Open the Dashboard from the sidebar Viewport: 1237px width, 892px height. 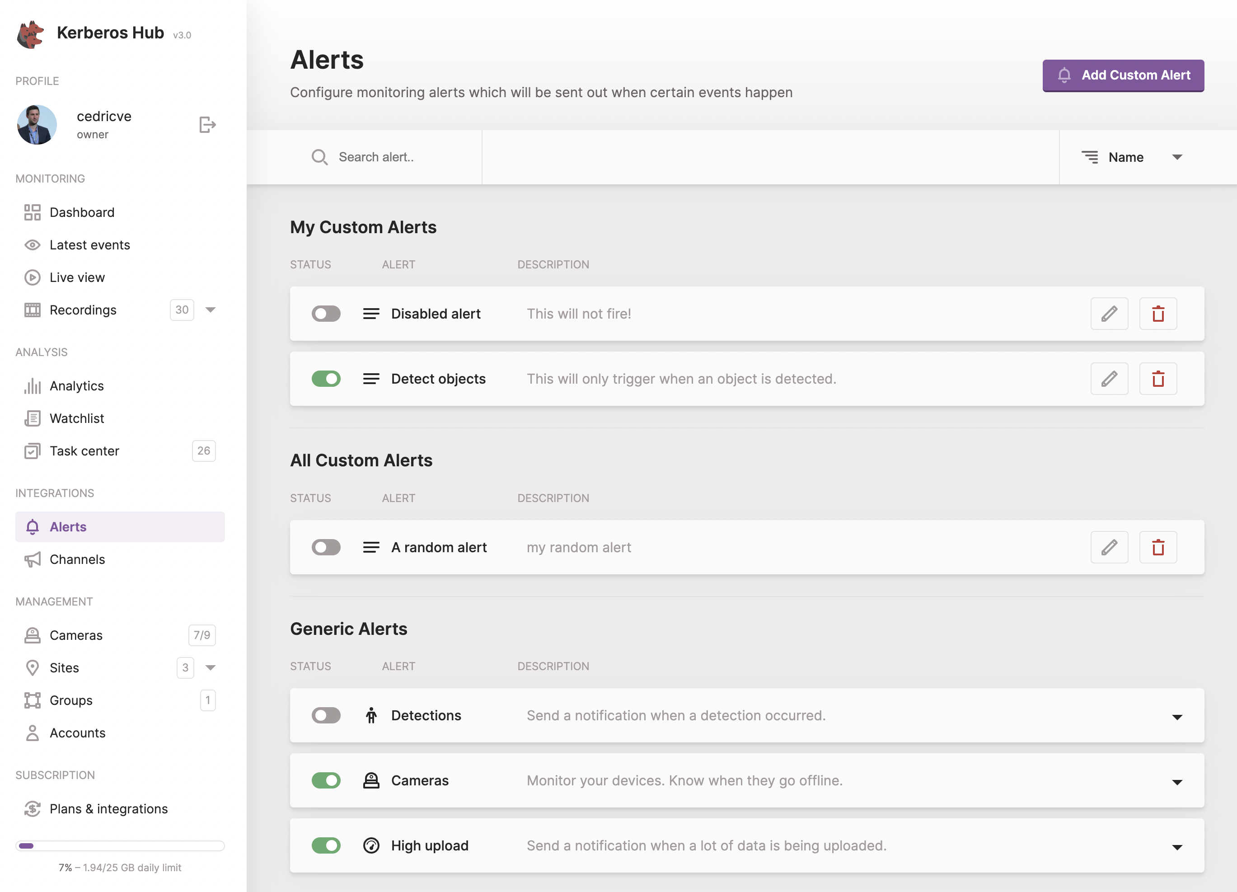(82, 212)
